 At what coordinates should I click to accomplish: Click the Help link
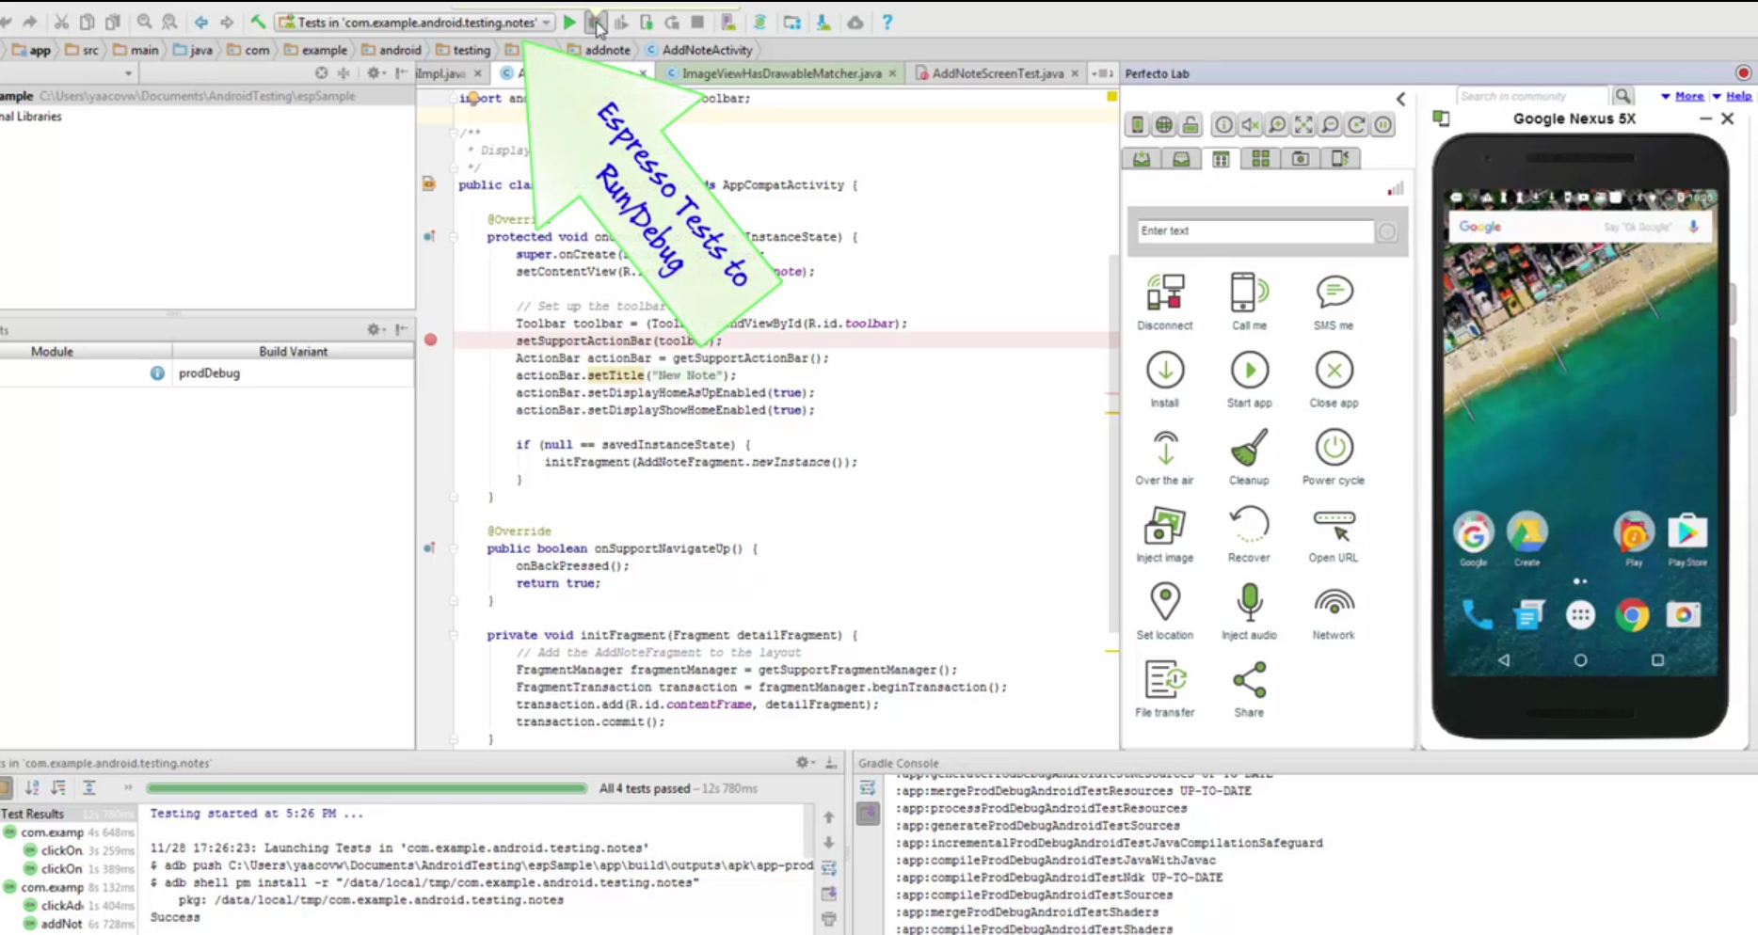pos(1738,96)
